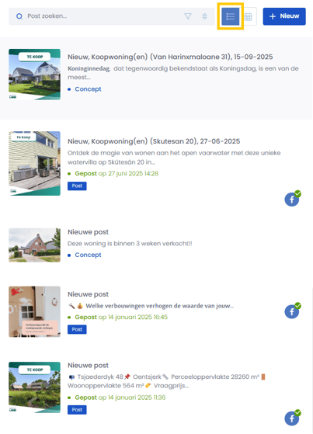313x434 pixels.
Task: Select Van Harinxmaloane house thumbnail
Action: click(35, 75)
